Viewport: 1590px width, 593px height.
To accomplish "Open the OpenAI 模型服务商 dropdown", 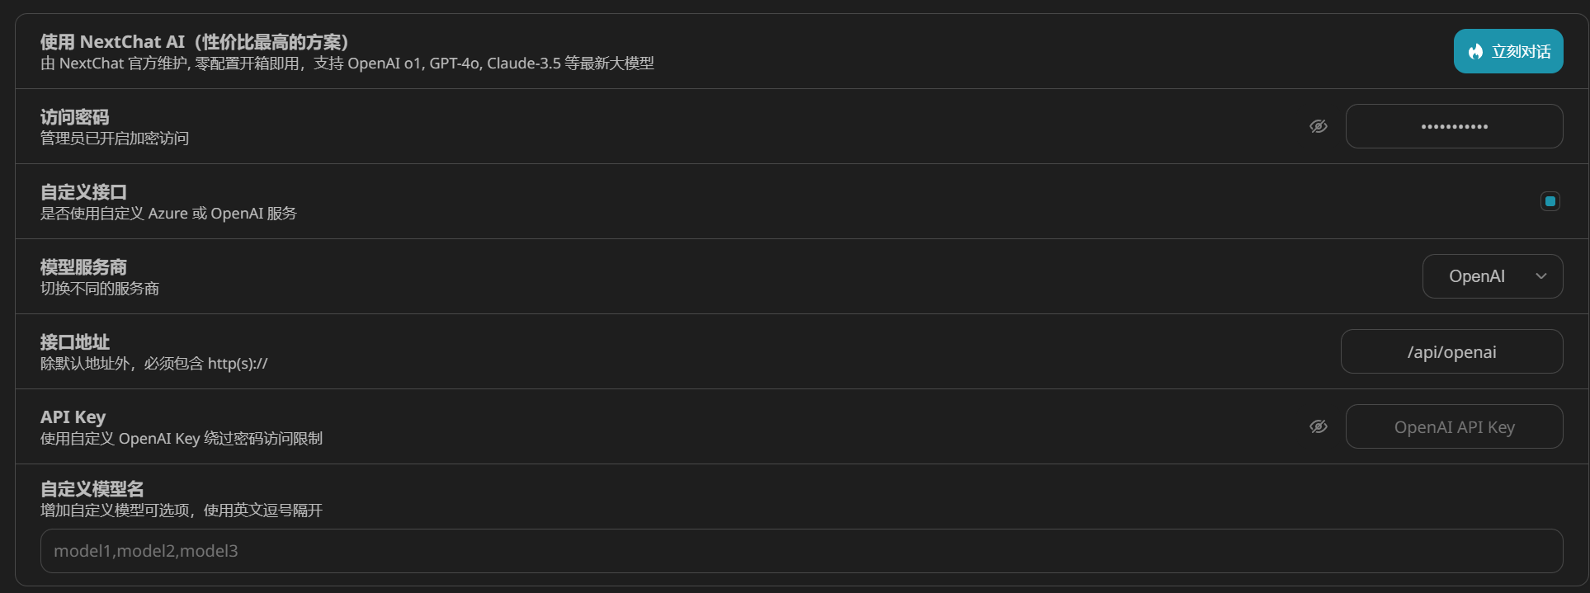I will pos(1493,276).
